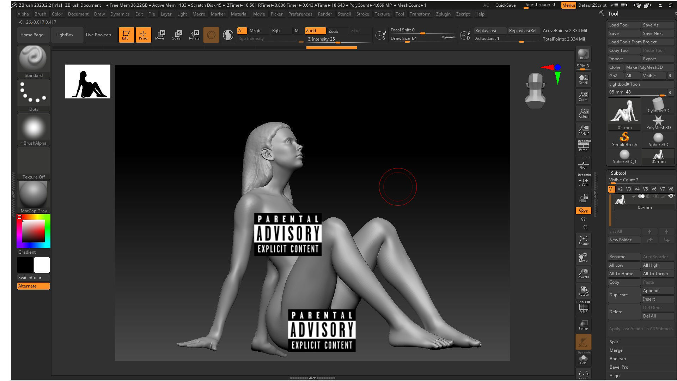
Task: Adjust the Z Intensity slider
Action: [338, 39]
